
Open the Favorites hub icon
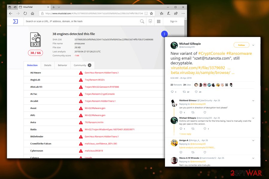click(x=161, y=13)
